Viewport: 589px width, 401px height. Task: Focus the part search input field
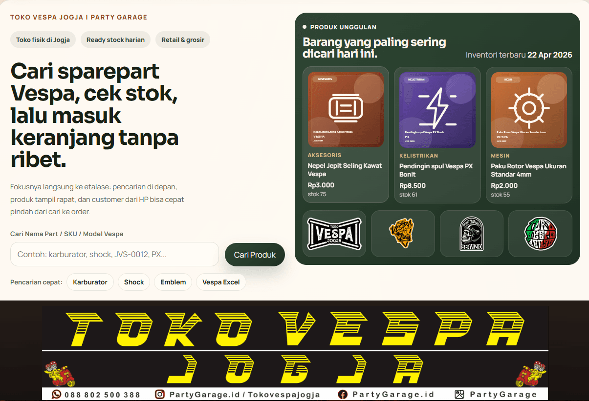pos(114,254)
